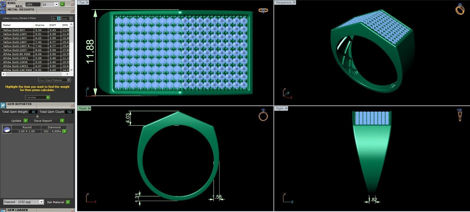The height and width of the screenshot is (212, 470).
Task: Open the Diamond (3.52 spg) material dropdown
Action: tap(41, 202)
